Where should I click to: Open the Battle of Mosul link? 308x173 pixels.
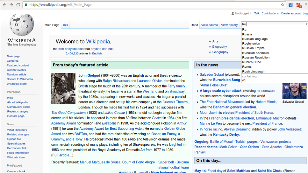pos(221,142)
